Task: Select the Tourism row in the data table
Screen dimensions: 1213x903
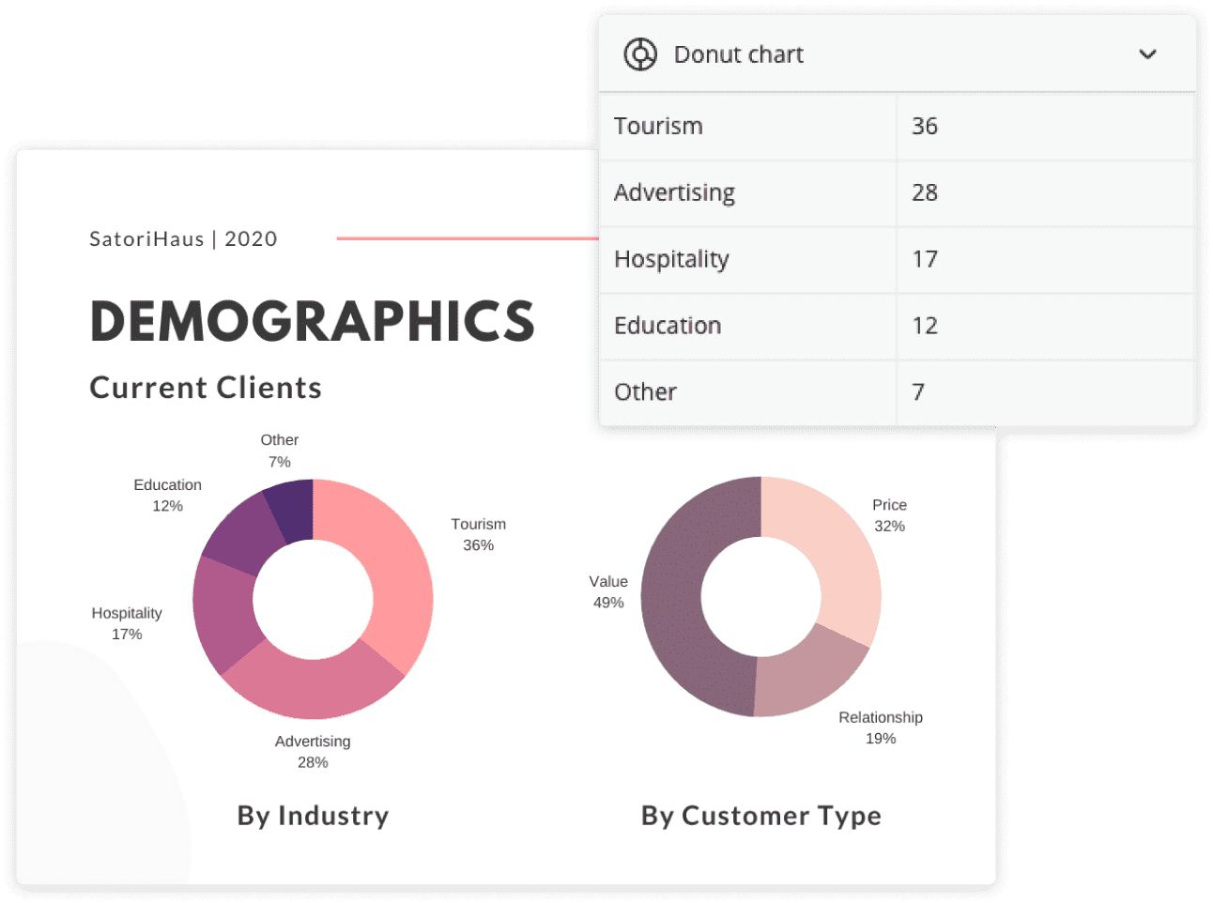Action: 658,126
